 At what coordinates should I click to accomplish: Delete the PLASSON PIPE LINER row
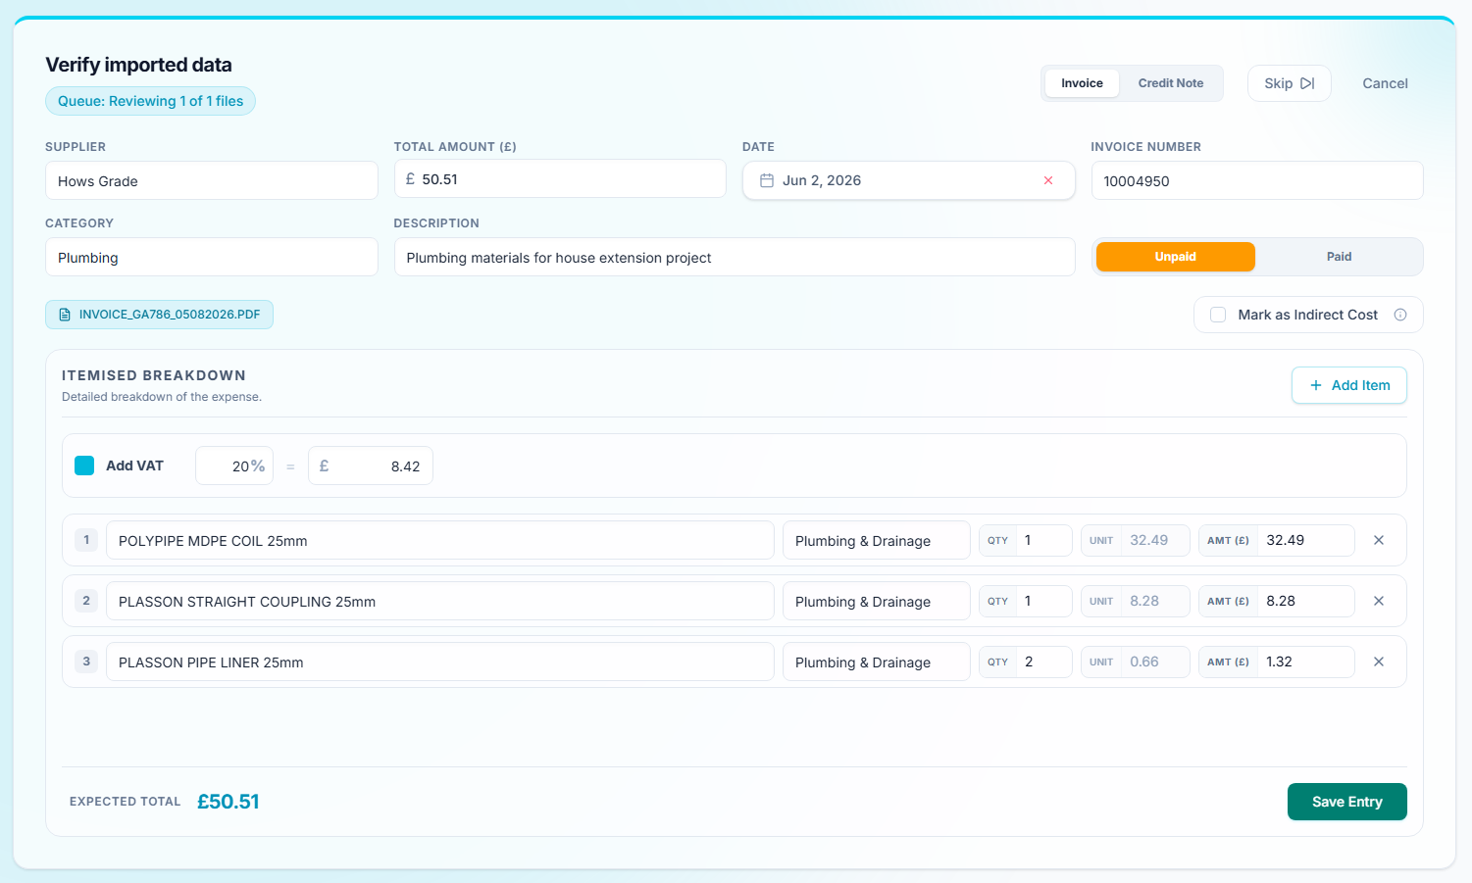coord(1379,662)
